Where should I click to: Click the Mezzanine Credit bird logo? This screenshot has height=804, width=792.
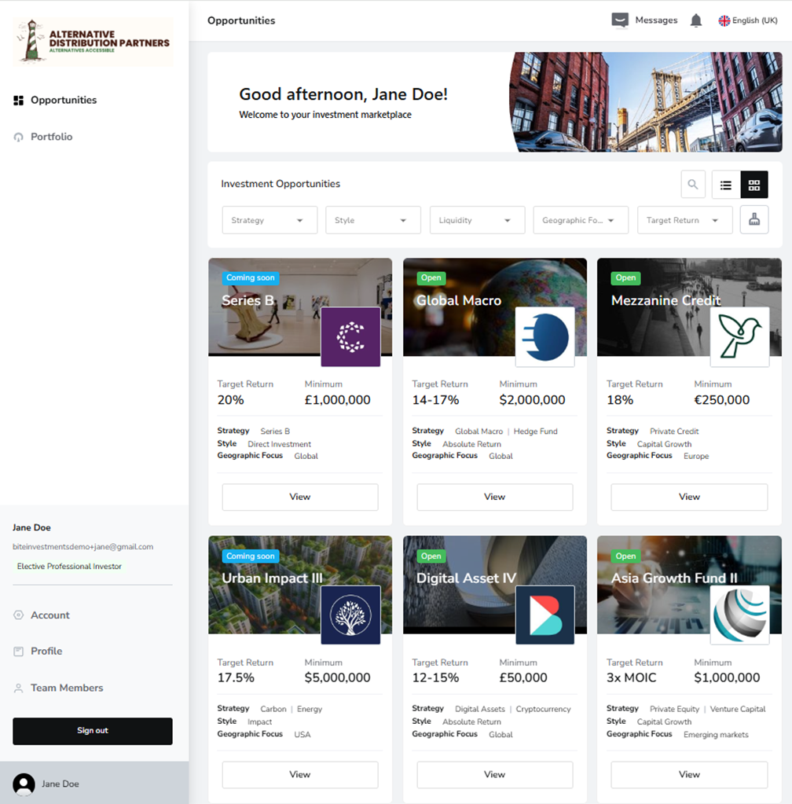739,337
